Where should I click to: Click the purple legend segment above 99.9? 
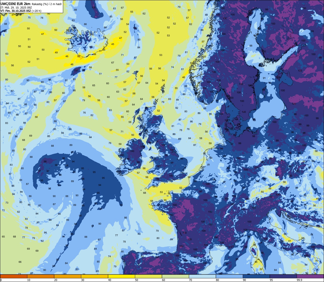point(310,276)
